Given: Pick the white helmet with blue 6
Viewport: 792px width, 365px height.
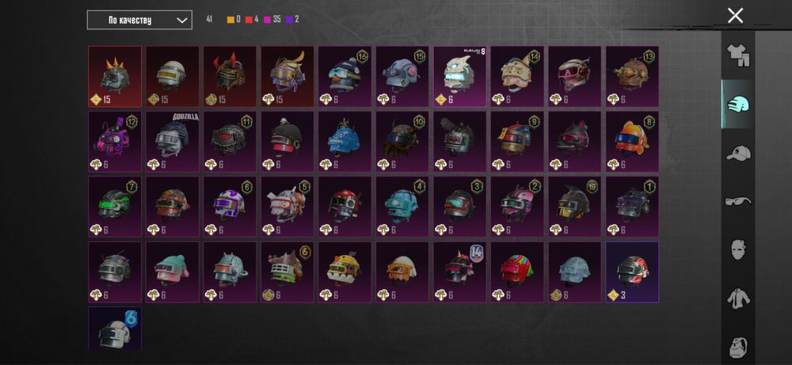Looking at the screenshot, I should coord(115,328).
